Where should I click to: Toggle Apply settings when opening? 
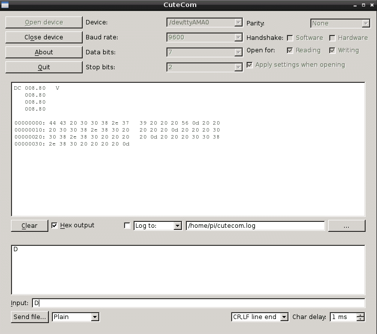(x=250, y=65)
